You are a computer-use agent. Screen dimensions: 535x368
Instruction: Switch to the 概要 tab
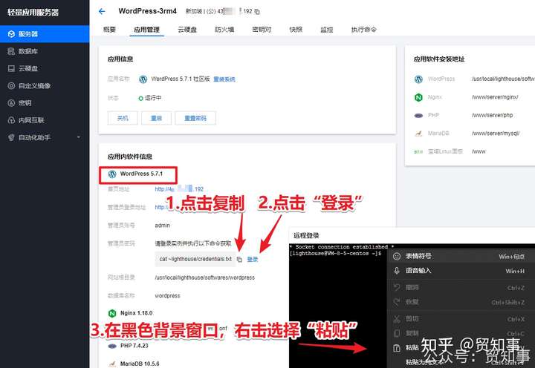click(109, 30)
